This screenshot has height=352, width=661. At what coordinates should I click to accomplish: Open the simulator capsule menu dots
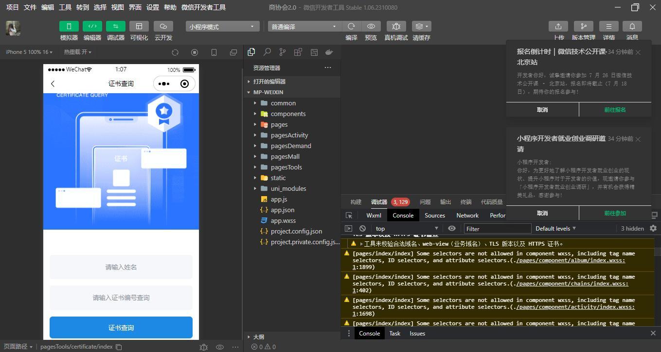[164, 84]
